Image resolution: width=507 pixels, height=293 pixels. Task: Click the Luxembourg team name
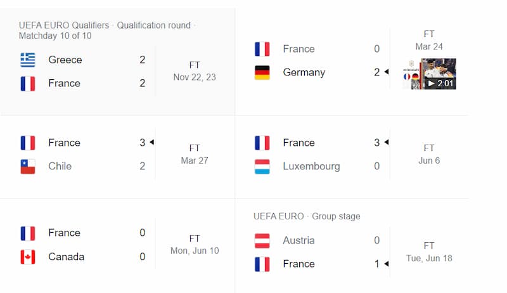click(311, 166)
